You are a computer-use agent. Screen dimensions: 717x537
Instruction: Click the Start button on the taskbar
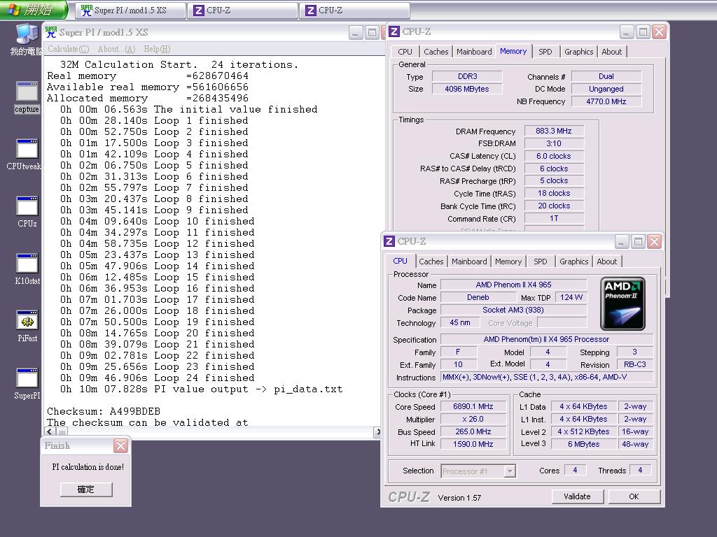pos(33,10)
